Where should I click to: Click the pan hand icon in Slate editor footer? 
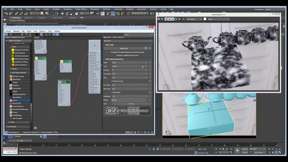(x=135, y=132)
